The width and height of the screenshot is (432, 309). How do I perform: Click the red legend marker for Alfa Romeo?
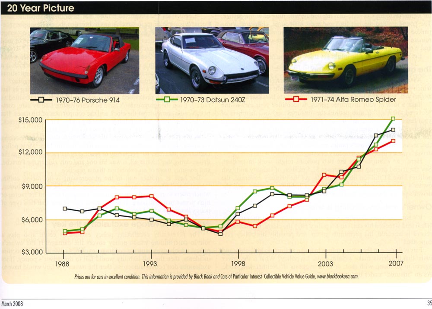coord(296,99)
